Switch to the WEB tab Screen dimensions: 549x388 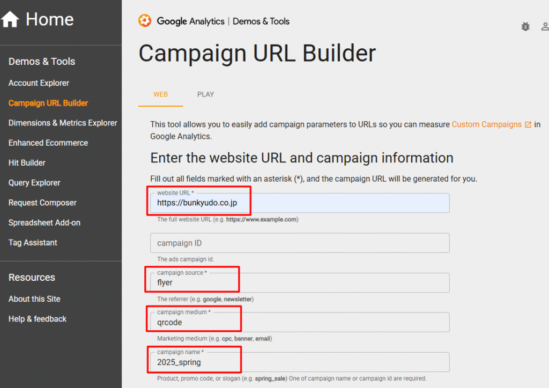(160, 94)
